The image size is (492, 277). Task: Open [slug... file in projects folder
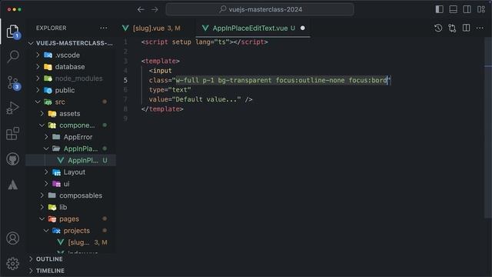[x=71, y=242]
